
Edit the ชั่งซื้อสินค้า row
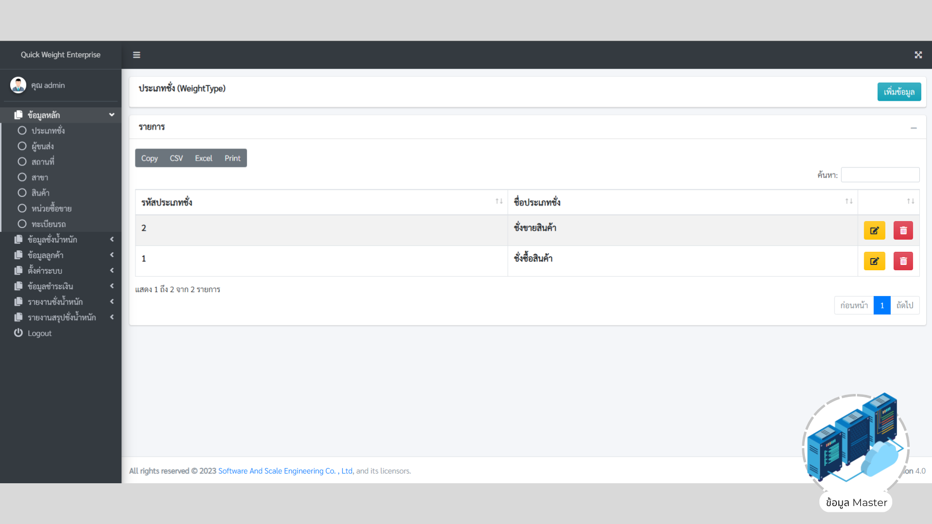point(874,261)
